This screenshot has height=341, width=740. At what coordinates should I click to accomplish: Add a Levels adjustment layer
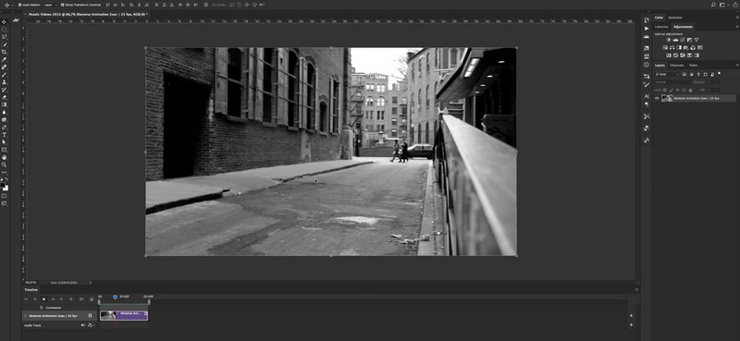(675, 40)
